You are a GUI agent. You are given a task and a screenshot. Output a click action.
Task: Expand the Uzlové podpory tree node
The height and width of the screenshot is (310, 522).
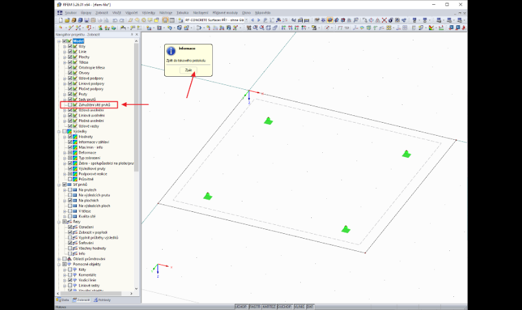pos(65,78)
